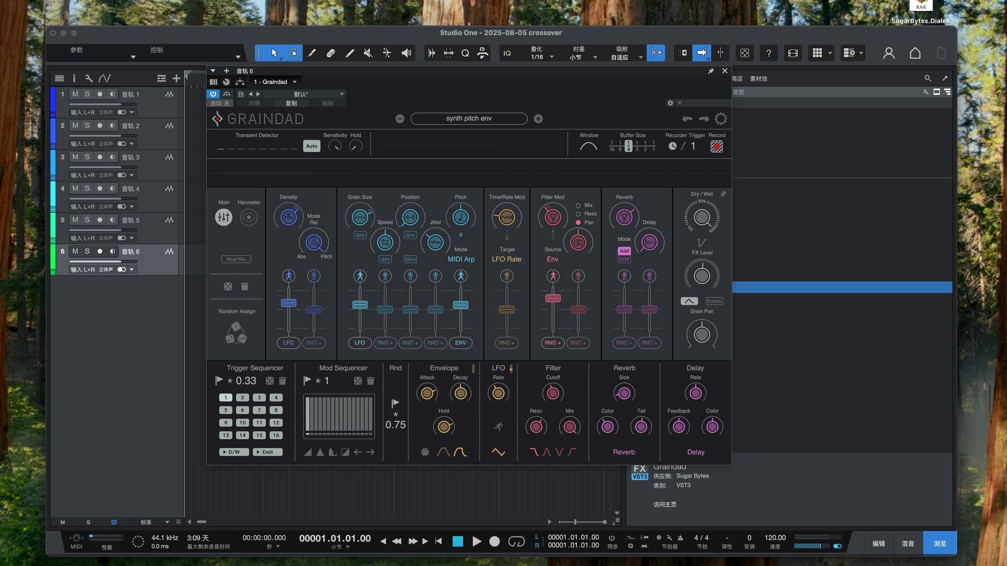
Task: Click the Dry / Wet knob
Action: click(x=702, y=217)
